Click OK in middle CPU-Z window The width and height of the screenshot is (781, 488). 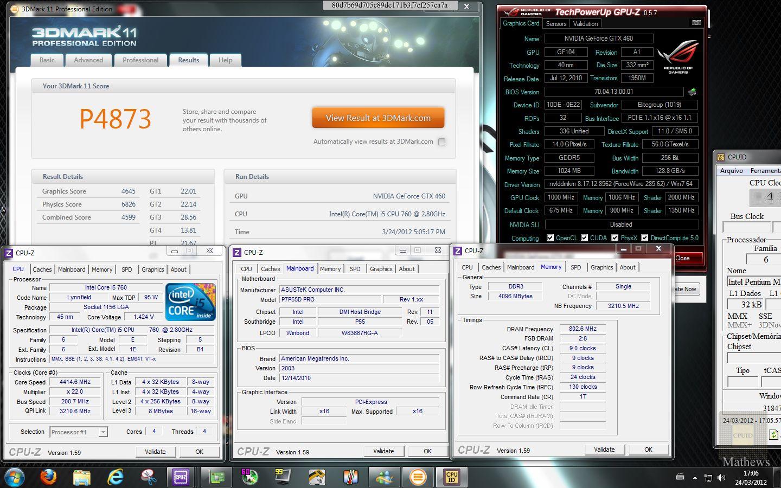[x=427, y=451]
